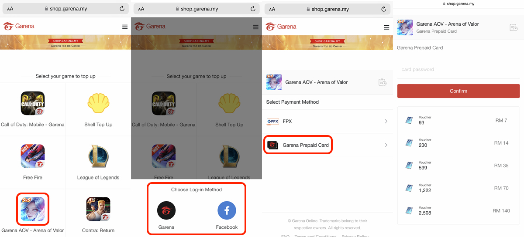Reload the page in first browser bar
The width and height of the screenshot is (524, 237).
coord(122,9)
